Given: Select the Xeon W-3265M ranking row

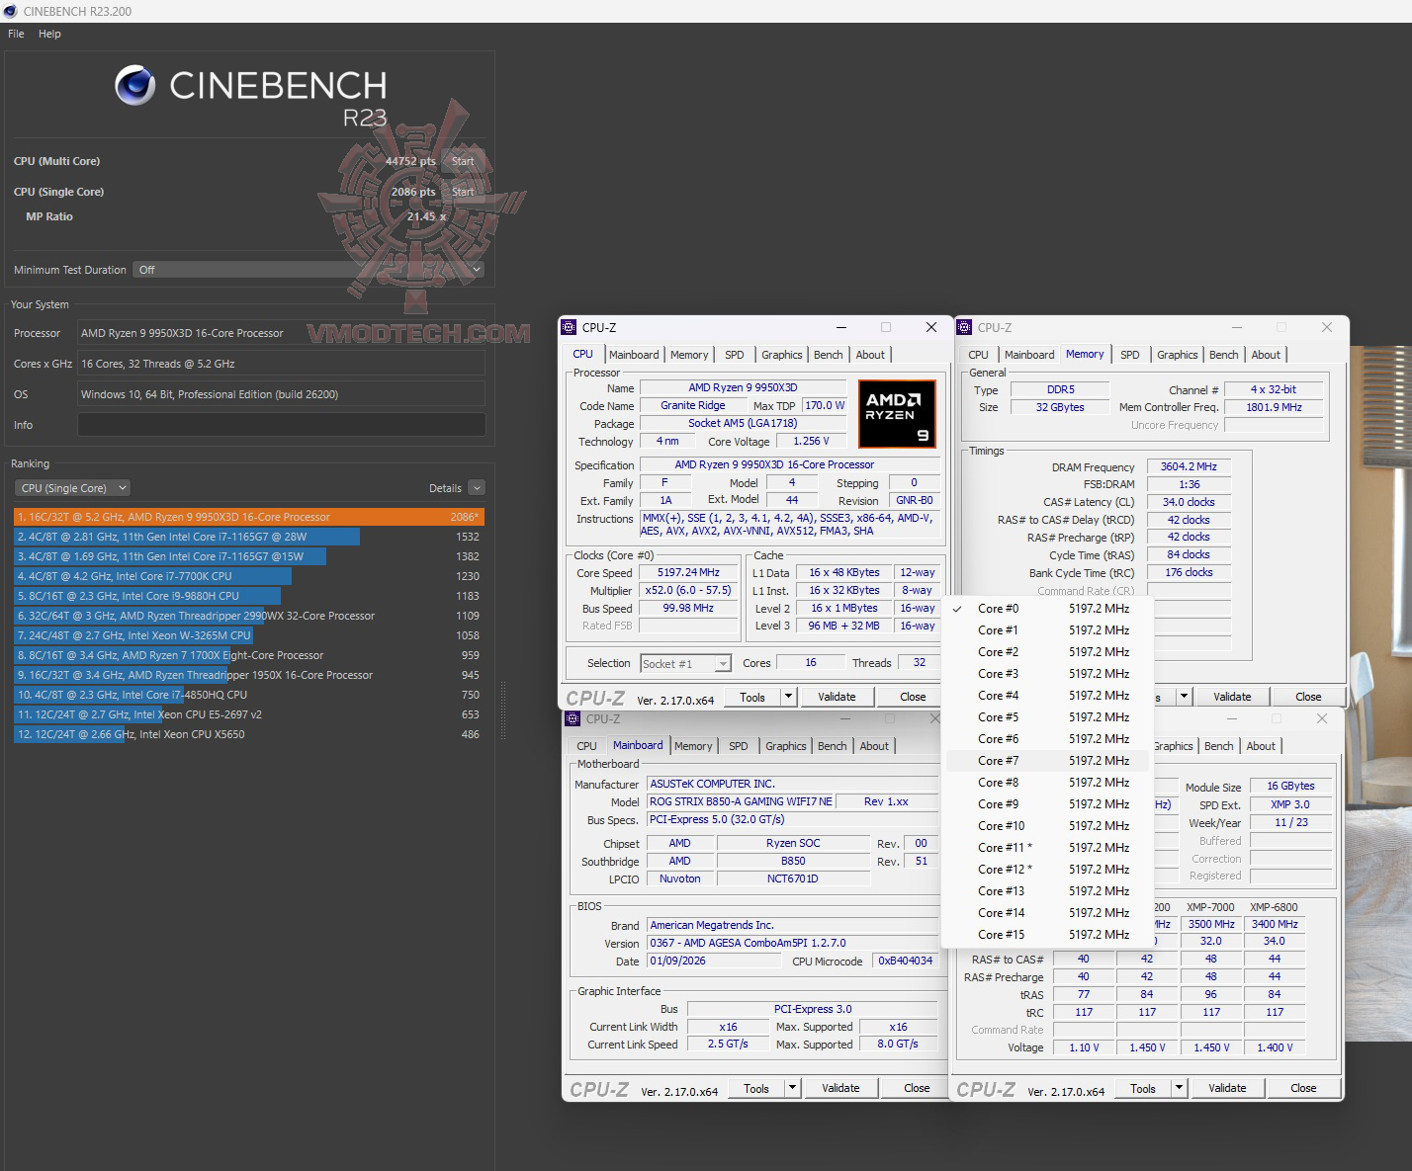Looking at the screenshot, I should pyautogui.click(x=249, y=635).
